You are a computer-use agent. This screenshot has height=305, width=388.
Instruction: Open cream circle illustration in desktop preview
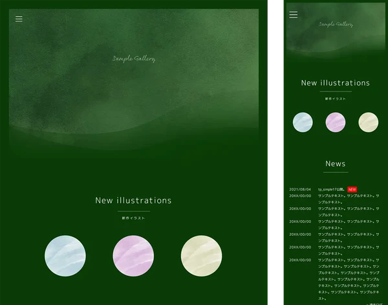(201, 256)
